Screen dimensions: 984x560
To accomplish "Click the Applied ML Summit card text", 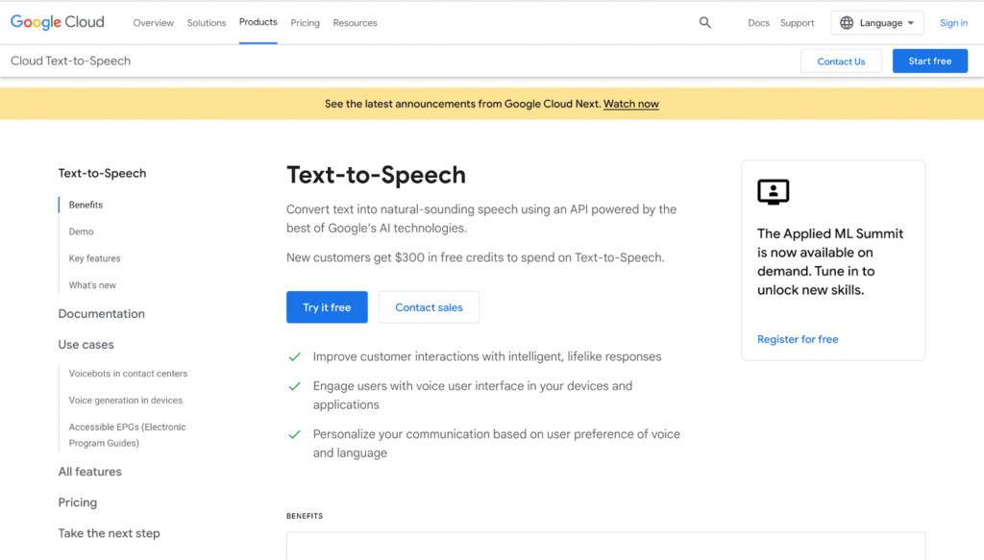I will point(830,261).
